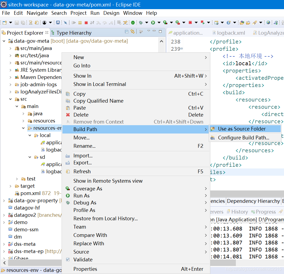Collapse the src folder node

pyautogui.click(x=10, y=99)
